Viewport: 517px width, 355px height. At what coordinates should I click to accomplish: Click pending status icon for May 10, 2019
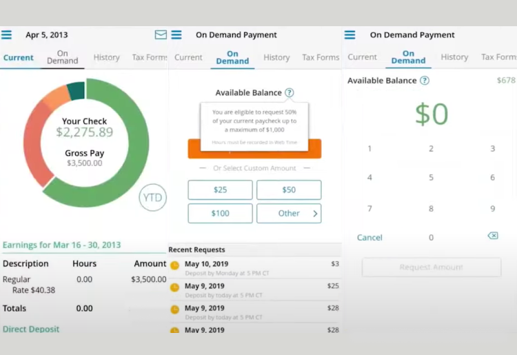174,265
